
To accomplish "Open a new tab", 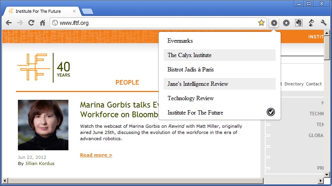I will tap(87, 11).
